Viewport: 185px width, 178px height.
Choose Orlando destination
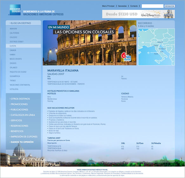point(13,68)
